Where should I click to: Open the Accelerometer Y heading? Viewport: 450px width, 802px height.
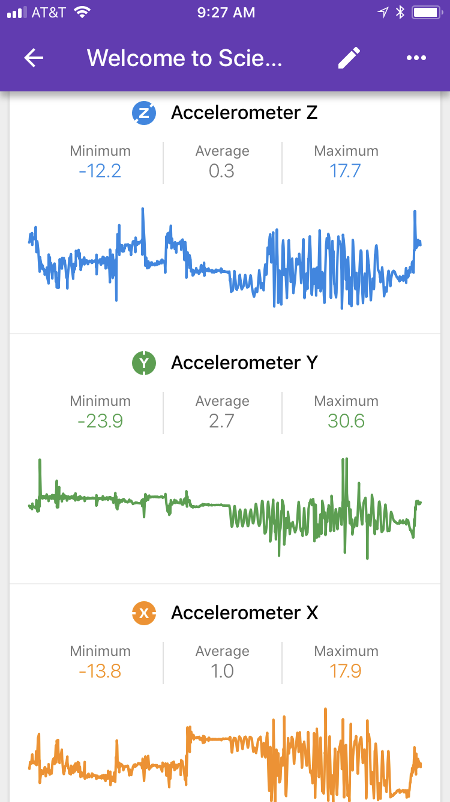(244, 363)
